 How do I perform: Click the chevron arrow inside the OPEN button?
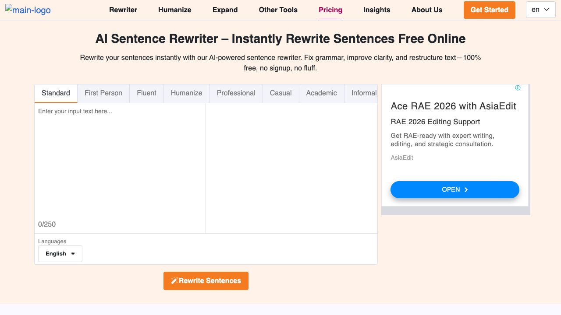(x=466, y=189)
